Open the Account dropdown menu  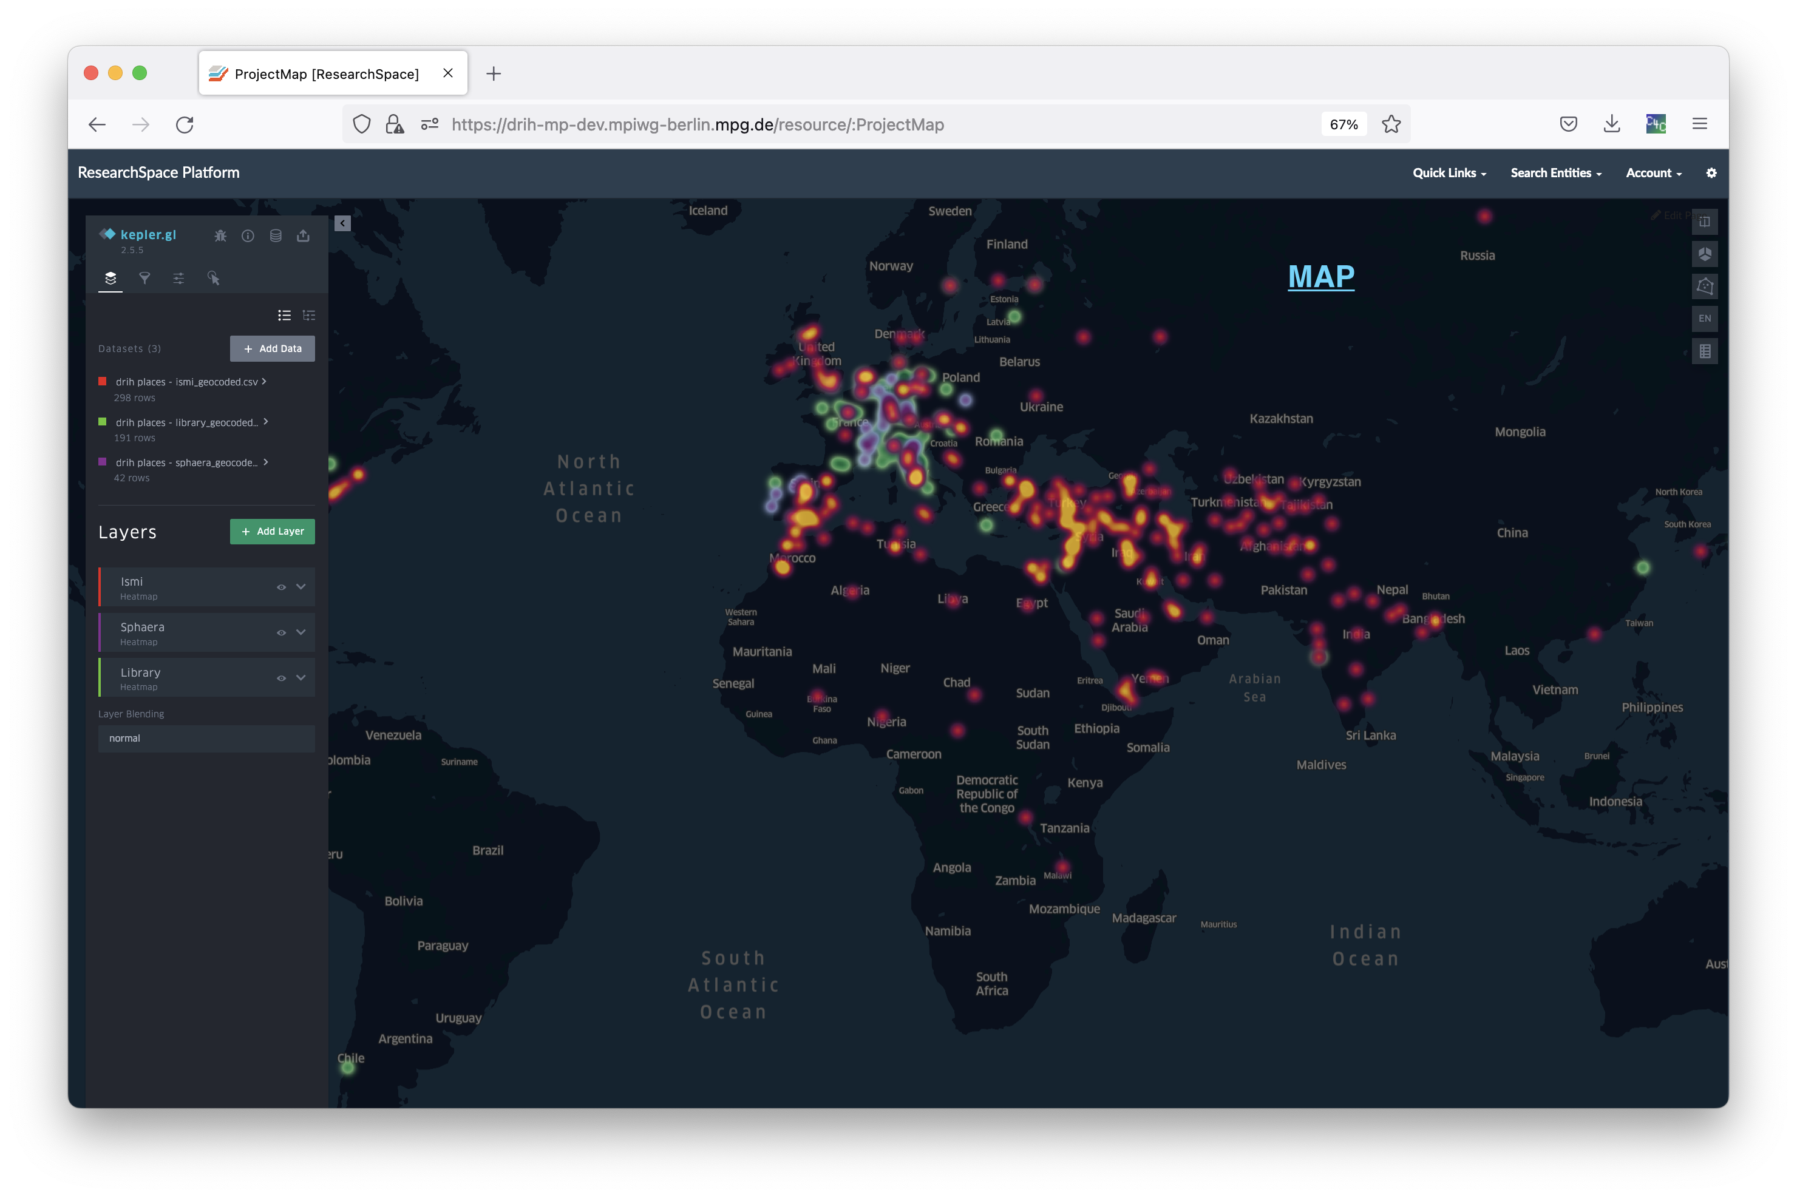pos(1654,173)
